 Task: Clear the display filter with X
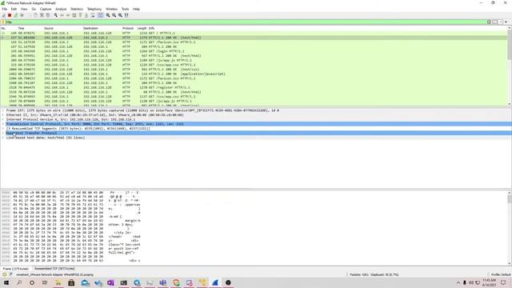(489, 22)
